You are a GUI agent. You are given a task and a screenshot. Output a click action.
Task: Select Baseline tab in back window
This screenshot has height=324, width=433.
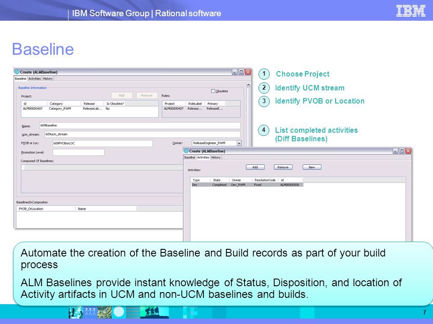click(x=21, y=79)
